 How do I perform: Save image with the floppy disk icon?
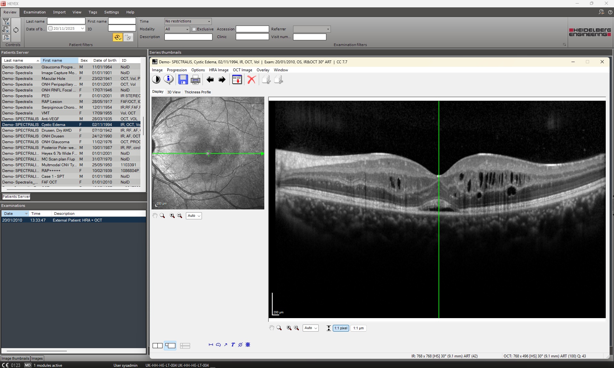point(183,79)
